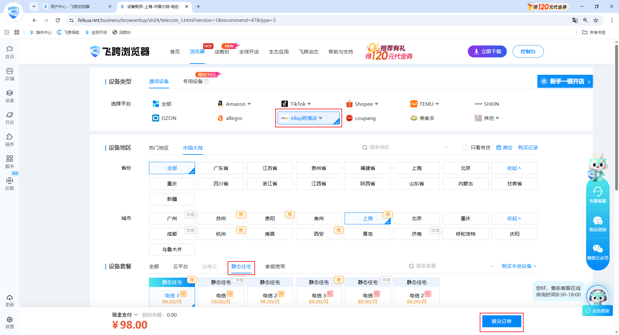Expand the TikTok platform dropdown
Image resolution: width=619 pixels, height=335 pixels.
pyautogui.click(x=309, y=104)
